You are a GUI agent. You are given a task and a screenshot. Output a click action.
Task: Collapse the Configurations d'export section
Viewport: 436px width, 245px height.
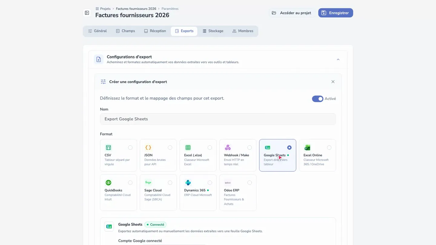tap(338, 60)
